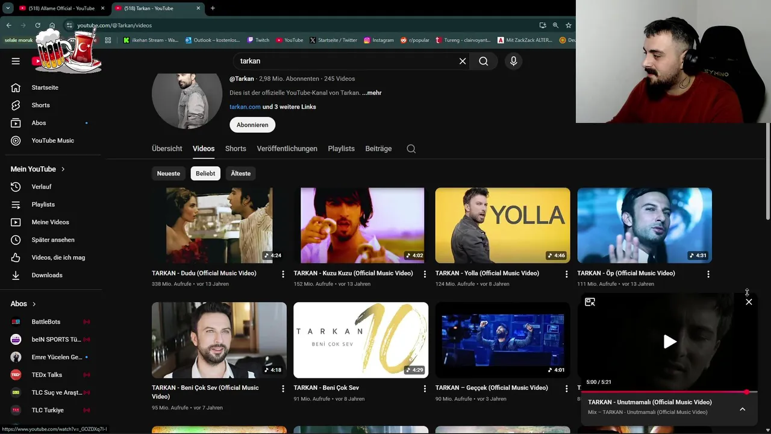Switch to Shorts channel tab
Viewport: 771px width, 434px height.
tap(236, 149)
